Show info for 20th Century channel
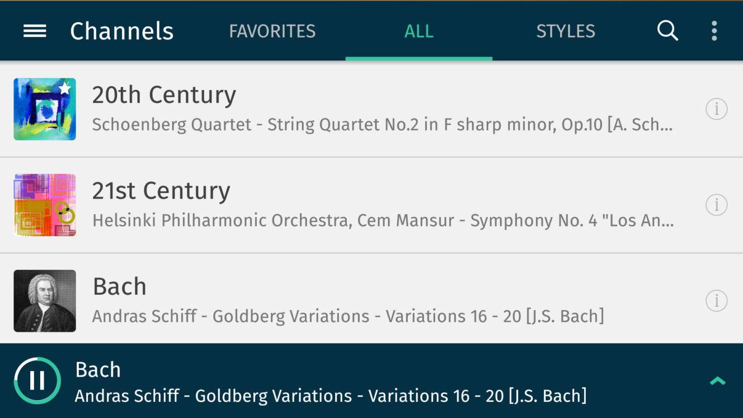 point(716,109)
